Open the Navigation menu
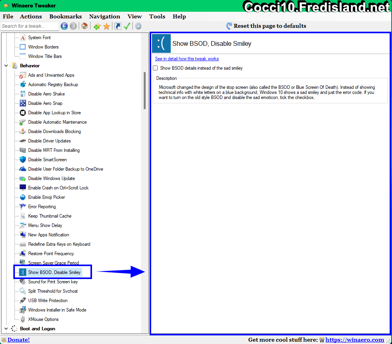392x344 pixels. [x=105, y=16]
